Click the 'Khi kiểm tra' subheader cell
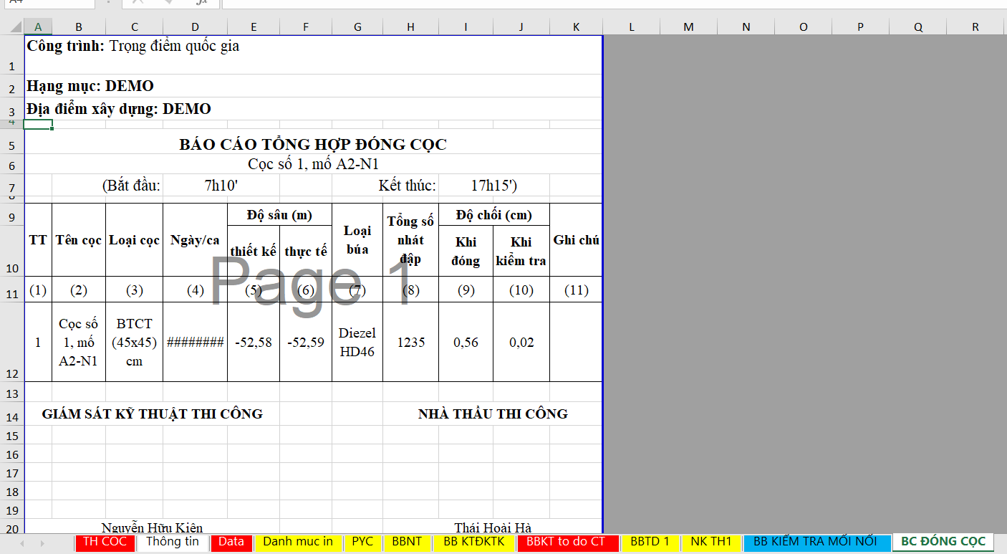Image resolution: width=1007 pixels, height=554 pixels. click(x=521, y=252)
